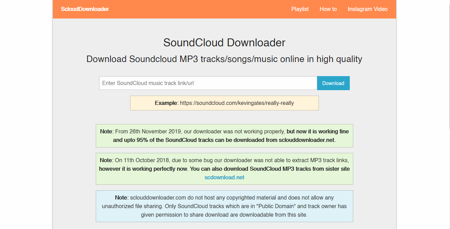Screen dimensions: 450x229
Task: Click the example kevingates/really-really URL text
Action: [237, 103]
